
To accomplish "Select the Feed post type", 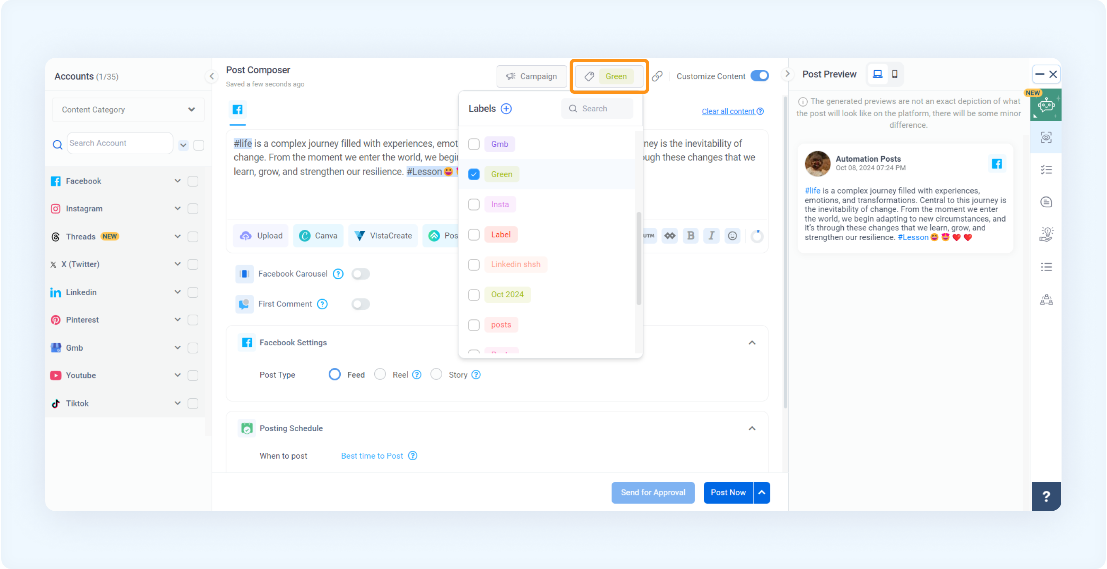I will [335, 375].
